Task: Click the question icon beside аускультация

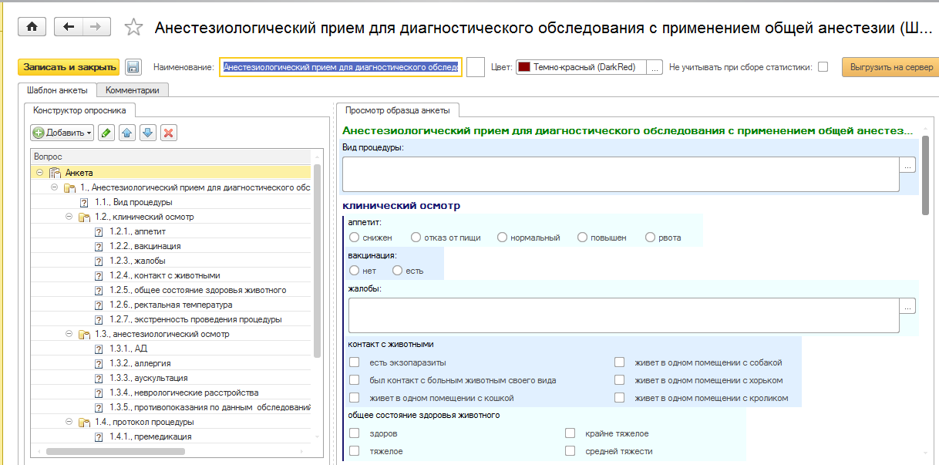Action: (98, 378)
